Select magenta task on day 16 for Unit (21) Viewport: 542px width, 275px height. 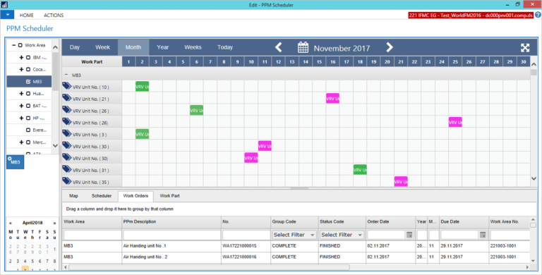(x=332, y=99)
